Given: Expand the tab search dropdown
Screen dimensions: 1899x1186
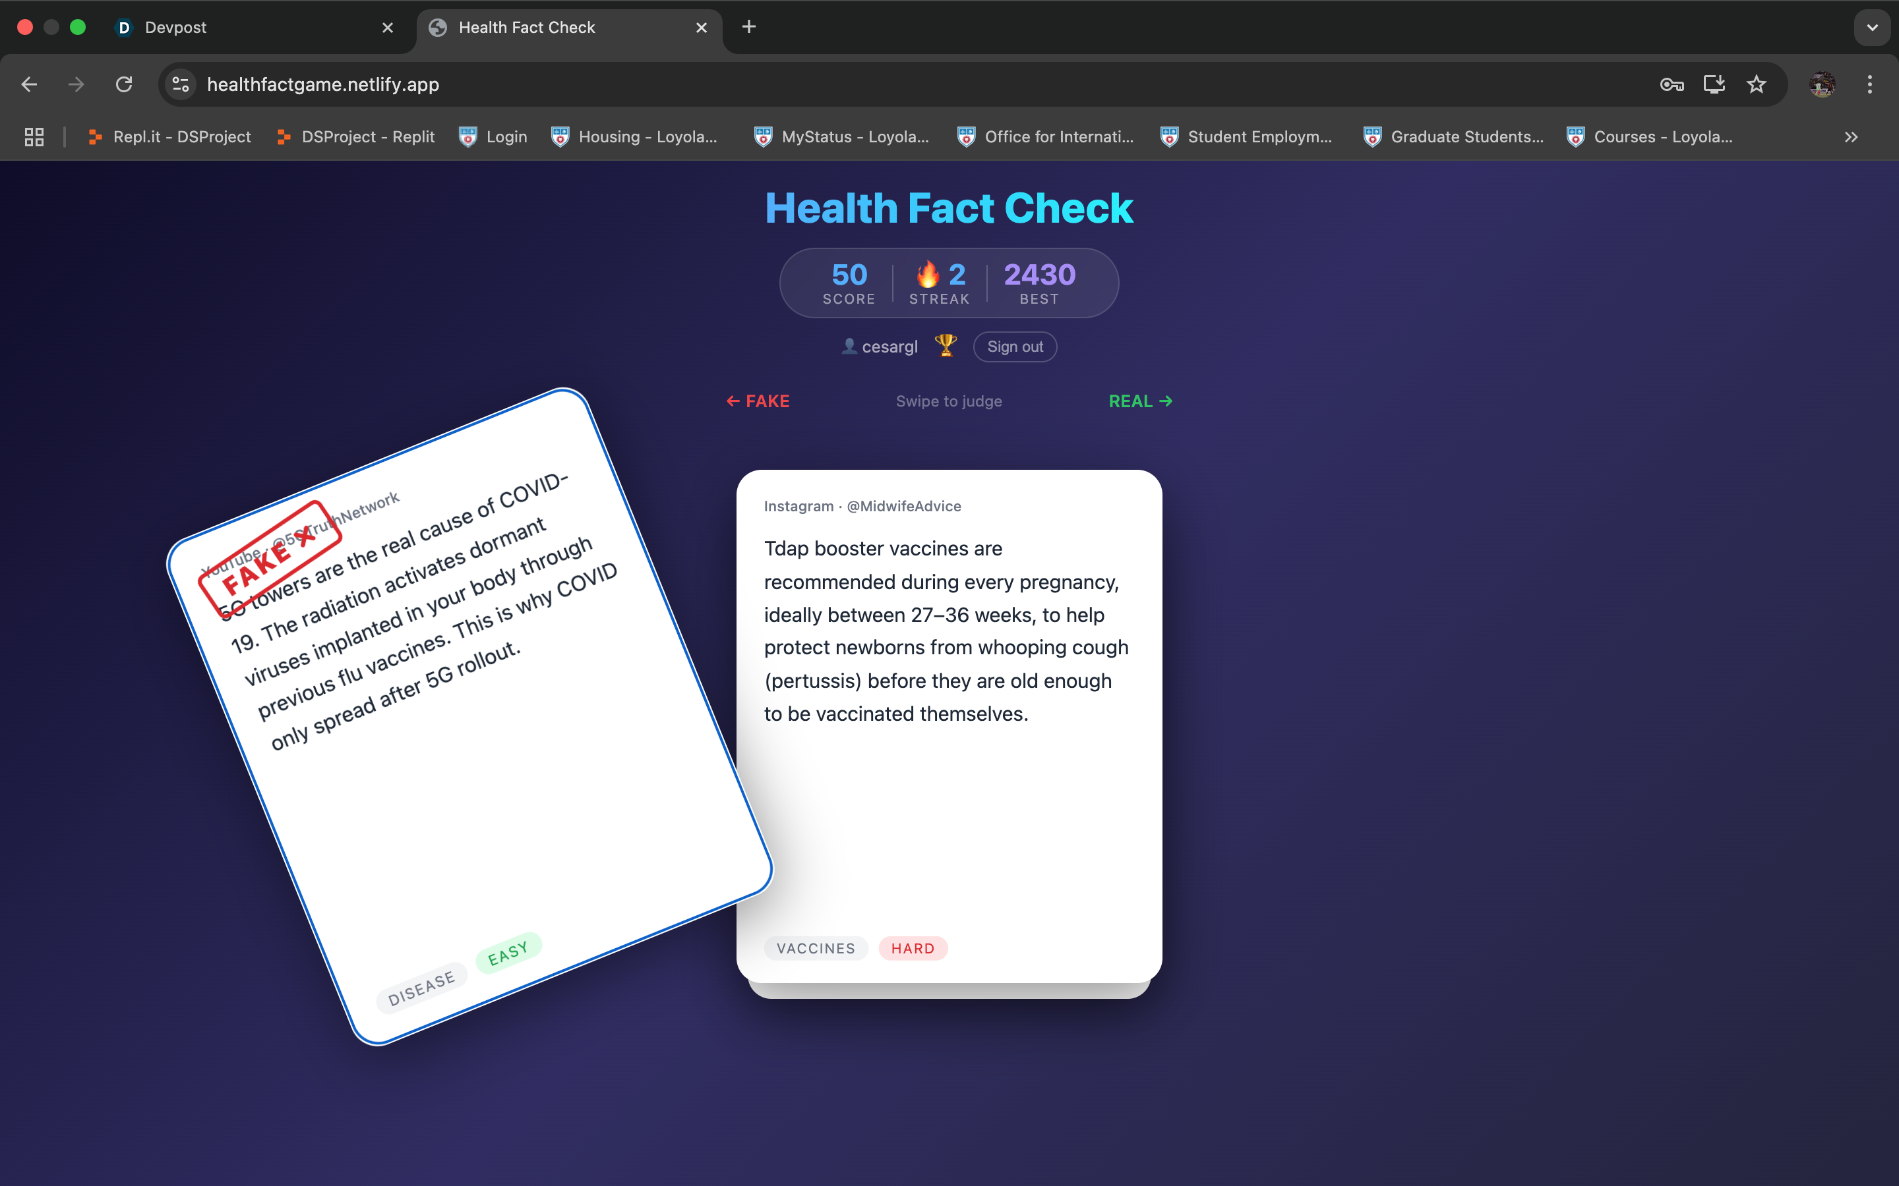Looking at the screenshot, I should pos(1873,28).
